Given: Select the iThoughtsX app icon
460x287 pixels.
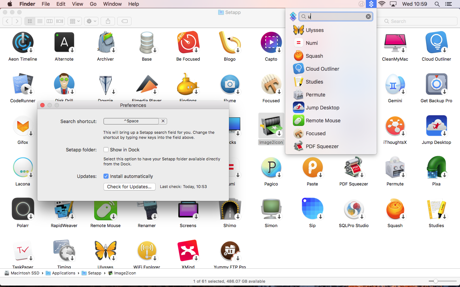Looking at the screenshot, I should 395,126.
